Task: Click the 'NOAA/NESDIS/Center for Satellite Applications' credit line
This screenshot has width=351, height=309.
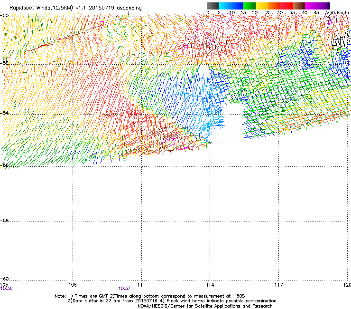Action: [x=205, y=306]
